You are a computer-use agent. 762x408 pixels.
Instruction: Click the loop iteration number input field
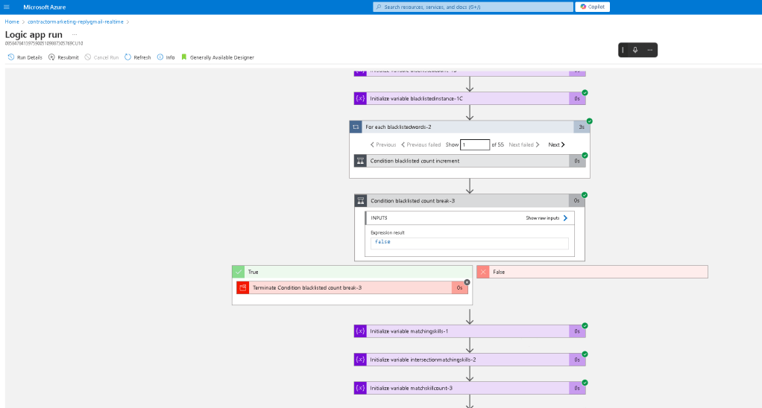click(475, 144)
